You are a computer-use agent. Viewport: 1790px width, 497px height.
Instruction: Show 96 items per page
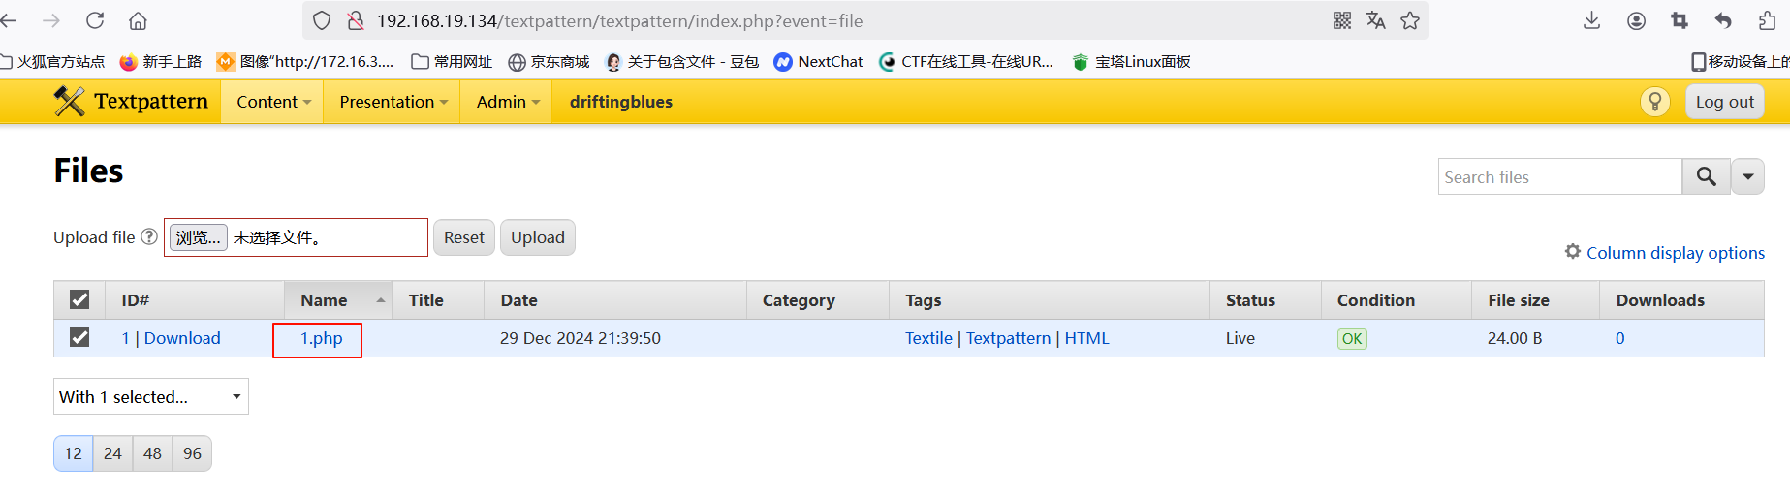point(192,453)
